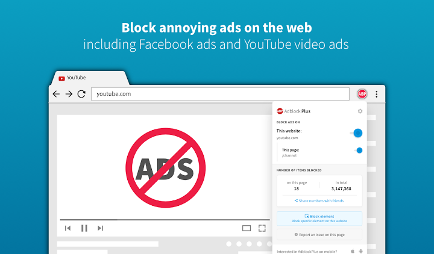434x254 pixels.
Task: Select the YouTube browser tab
Action: (x=89, y=78)
